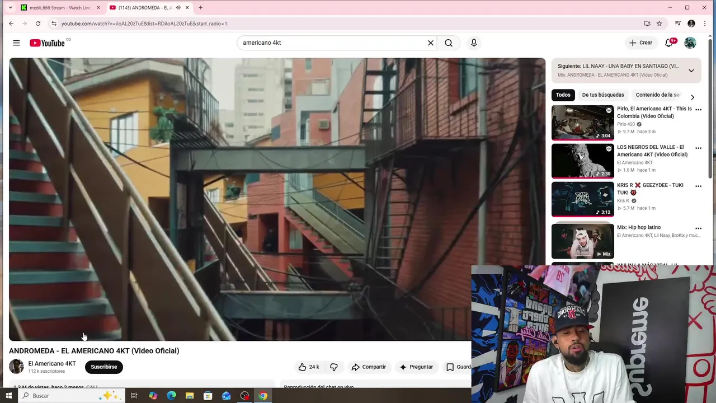Close the ANDROMEDA YouTube tab
This screenshot has height=403, width=716.
click(187, 8)
